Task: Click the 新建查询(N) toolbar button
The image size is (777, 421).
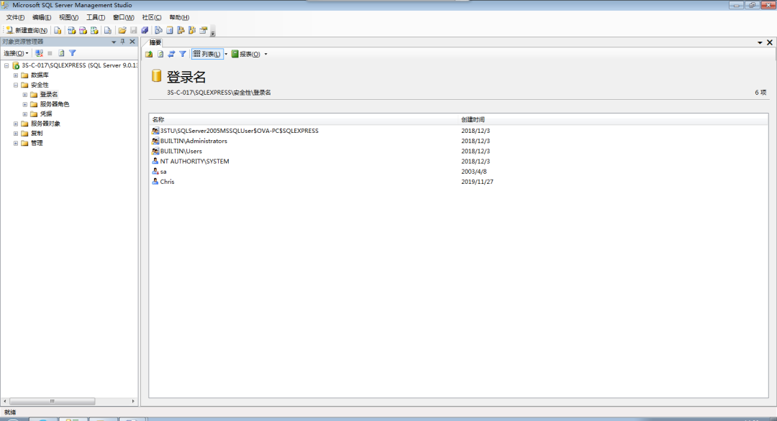Action: 27,30
